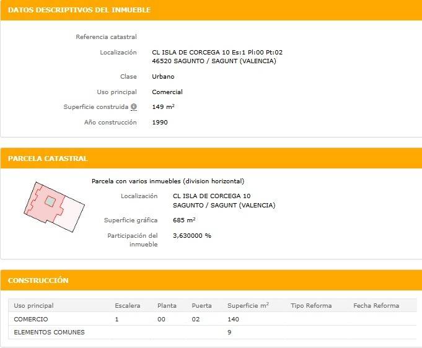Collapse the Parcela Catastral section header
Image resolution: width=422 pixels, height=348 pixels.
48,159
